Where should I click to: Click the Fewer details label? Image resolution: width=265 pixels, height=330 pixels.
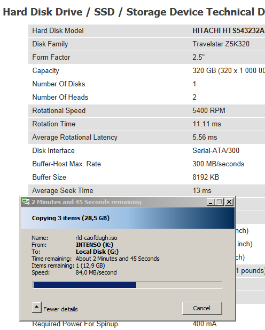coord(60,309)
